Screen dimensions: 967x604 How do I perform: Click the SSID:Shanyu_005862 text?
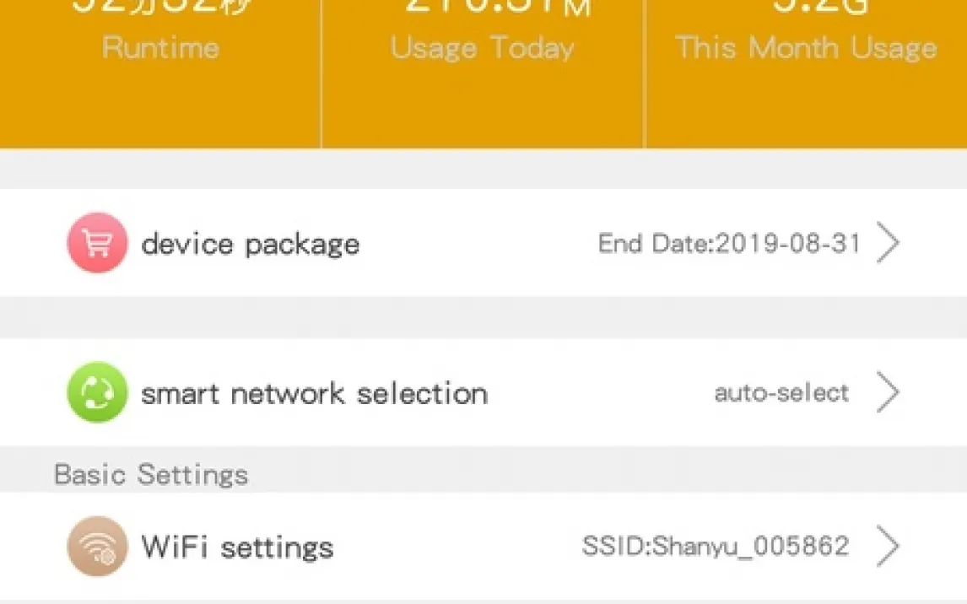(x=716, y=547)
